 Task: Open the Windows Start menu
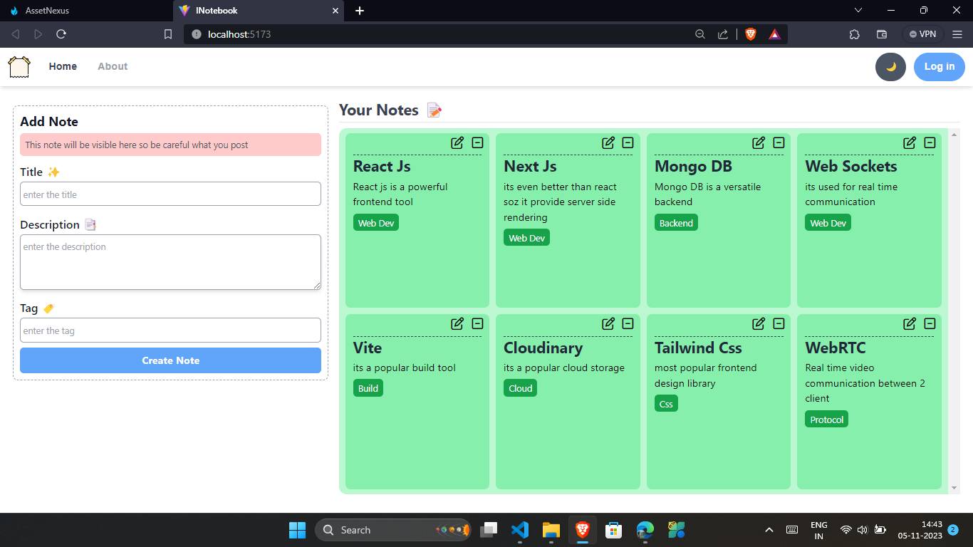click(x=297, y=530)
